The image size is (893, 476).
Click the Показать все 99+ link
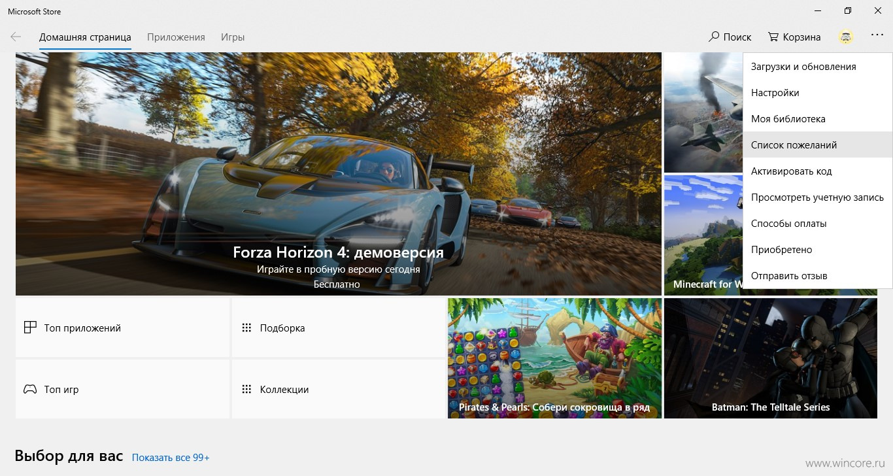tap(171, 458)
